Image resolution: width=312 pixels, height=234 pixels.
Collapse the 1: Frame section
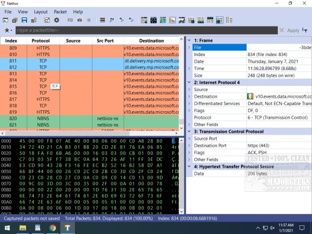click(x=189, y=41)
